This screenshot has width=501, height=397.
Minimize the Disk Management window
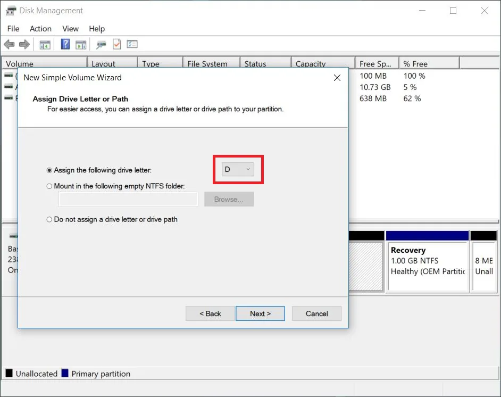[x=422, y=11]
